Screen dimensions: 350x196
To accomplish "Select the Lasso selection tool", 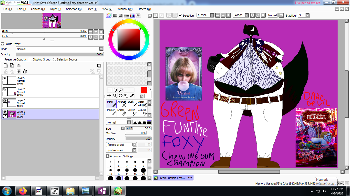I will [x=115, y=90].
